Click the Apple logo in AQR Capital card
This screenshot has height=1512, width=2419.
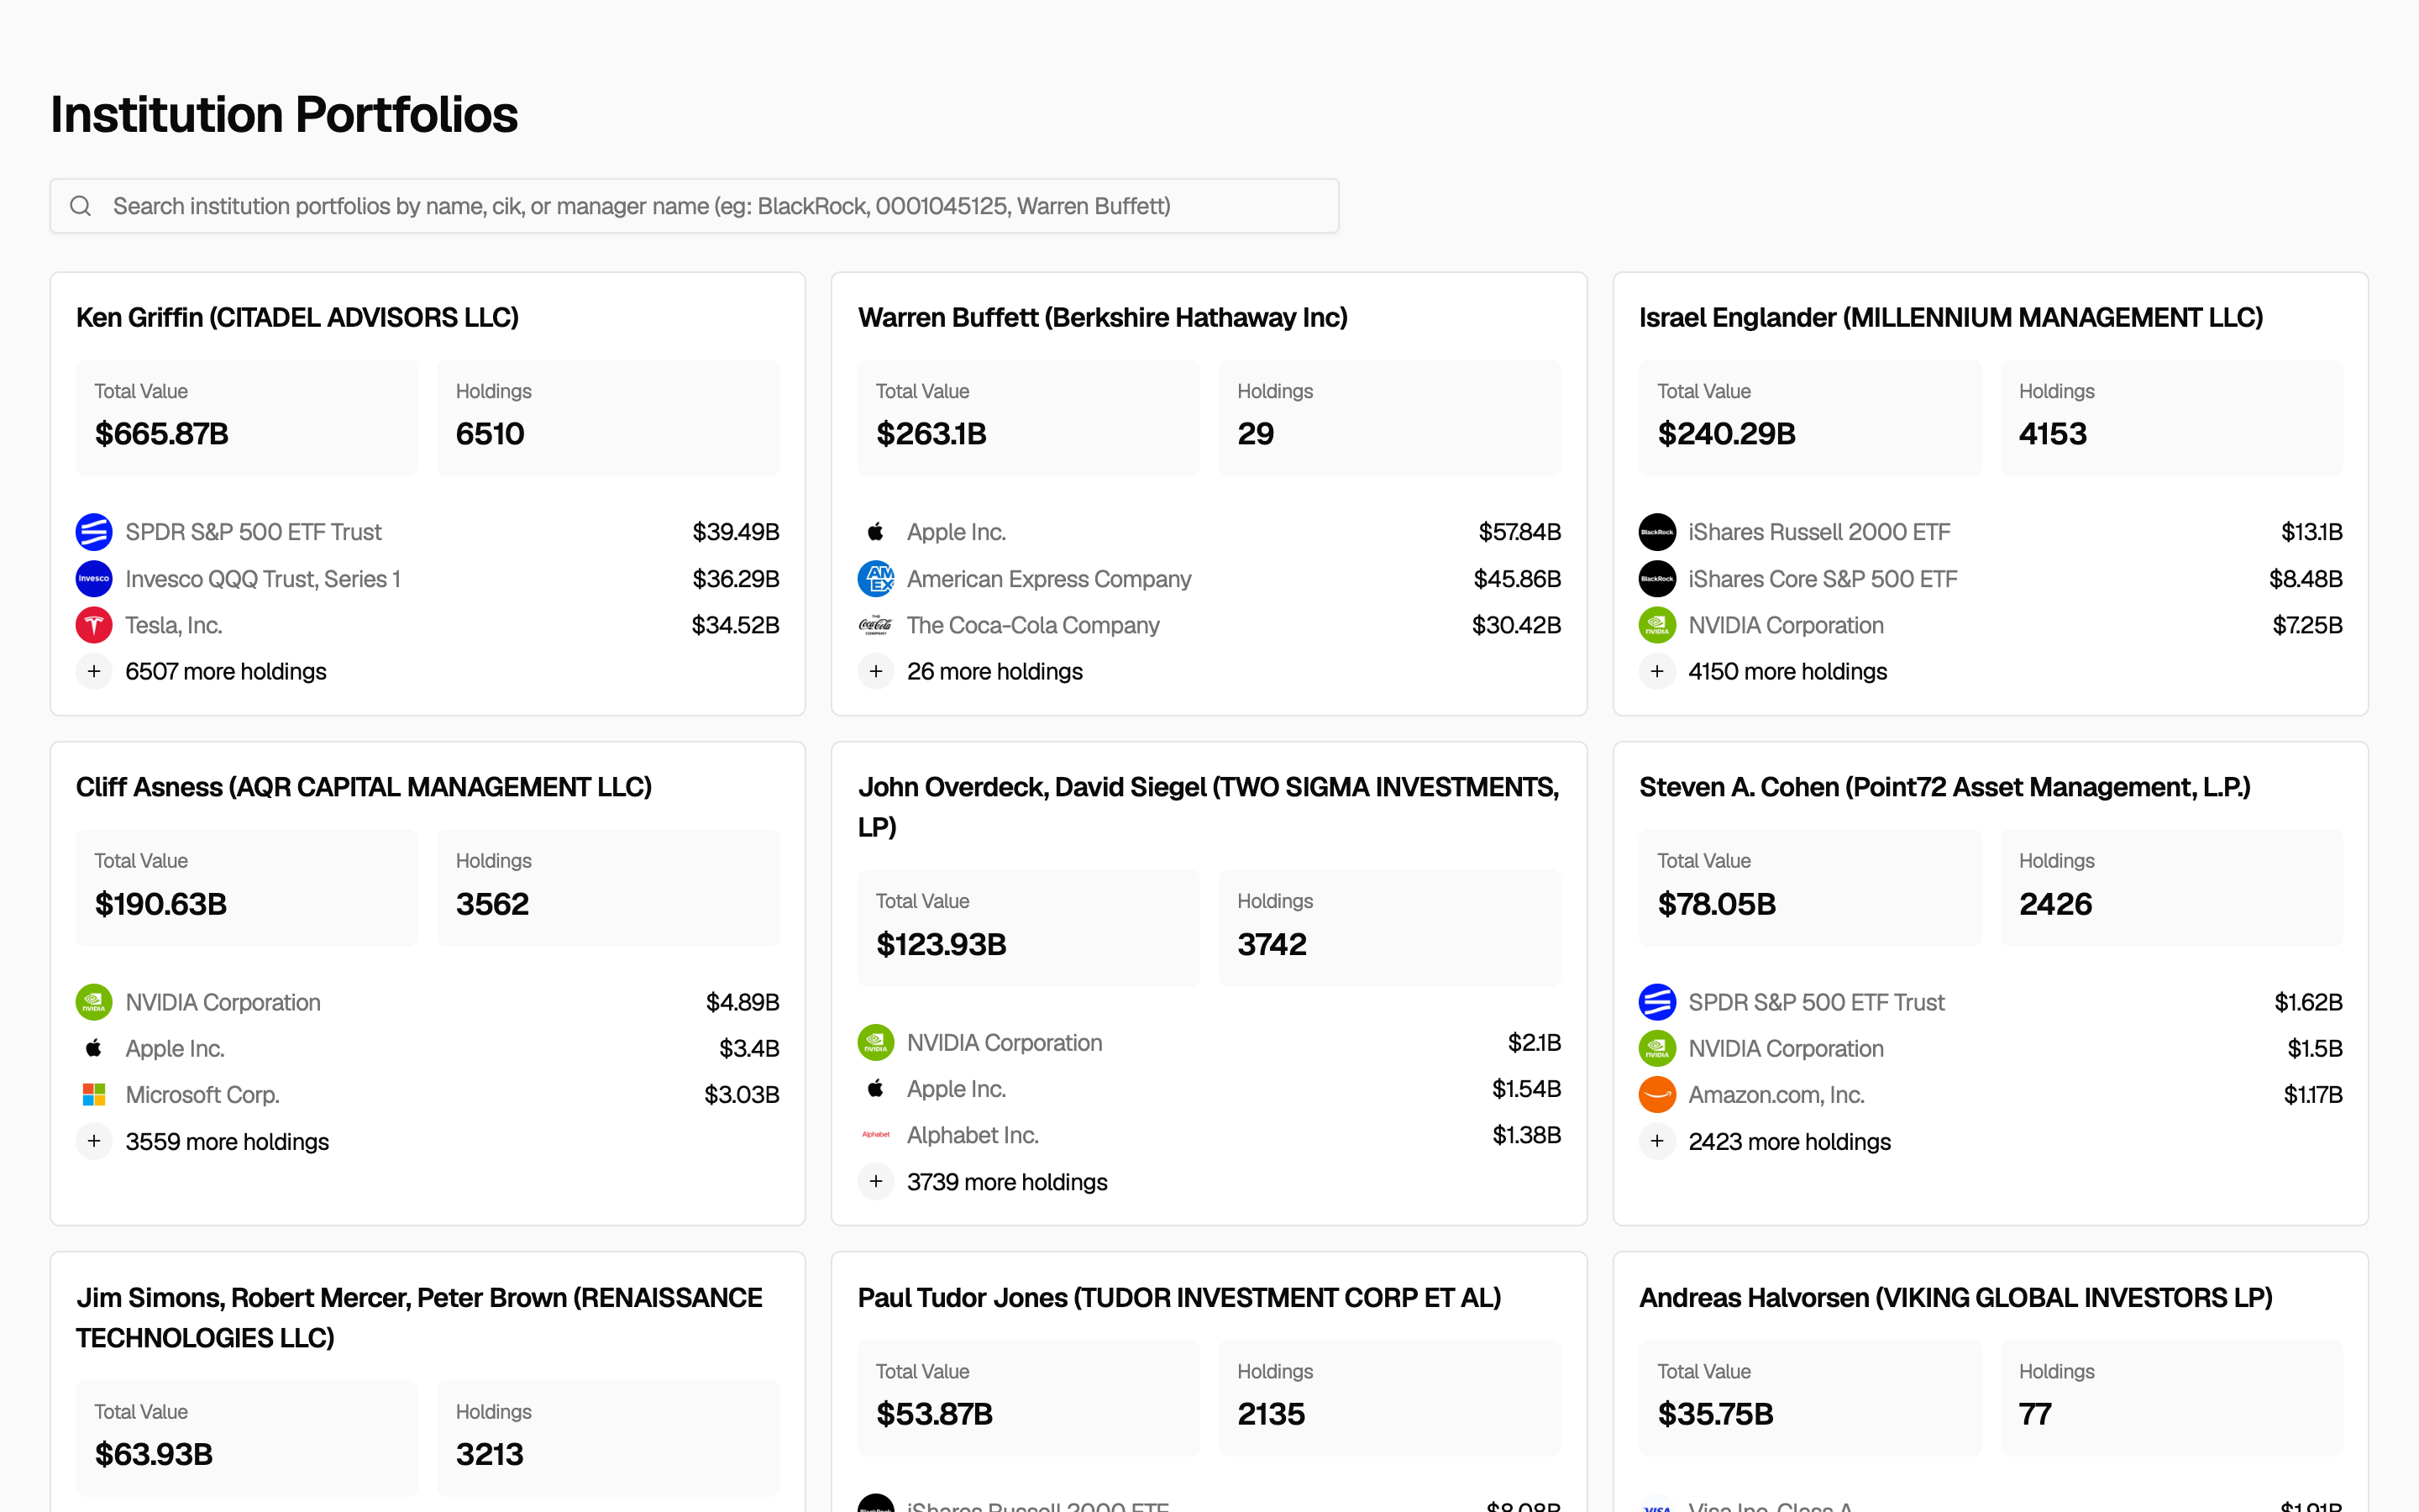[94, 1048]
